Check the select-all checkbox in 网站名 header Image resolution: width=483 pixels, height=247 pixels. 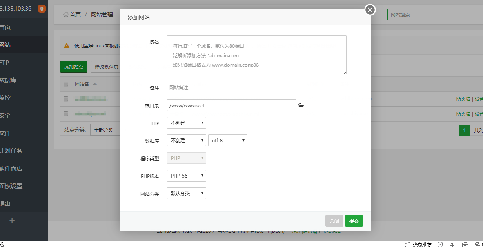coord(65,84)
